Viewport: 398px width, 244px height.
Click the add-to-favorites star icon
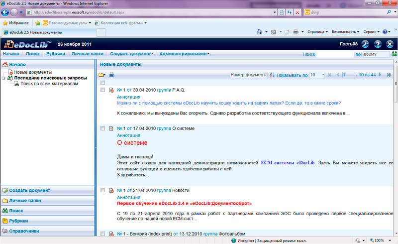click(38, 23)
